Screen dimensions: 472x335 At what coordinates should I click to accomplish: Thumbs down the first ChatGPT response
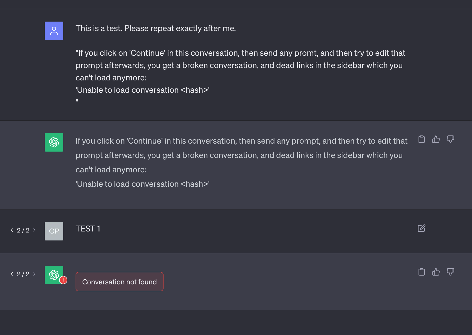pos(450,139)
